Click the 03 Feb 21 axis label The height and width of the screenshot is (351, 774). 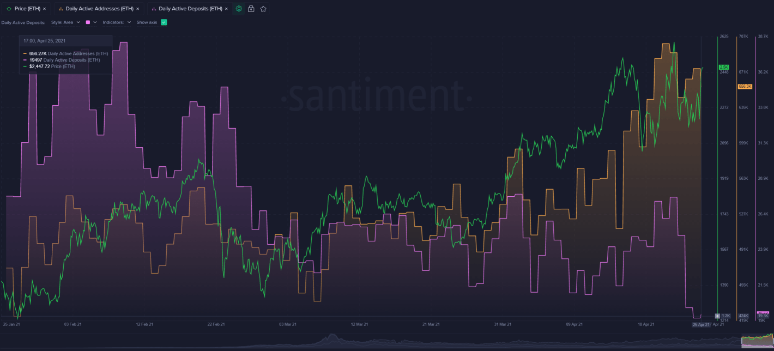tap(73, 324)
